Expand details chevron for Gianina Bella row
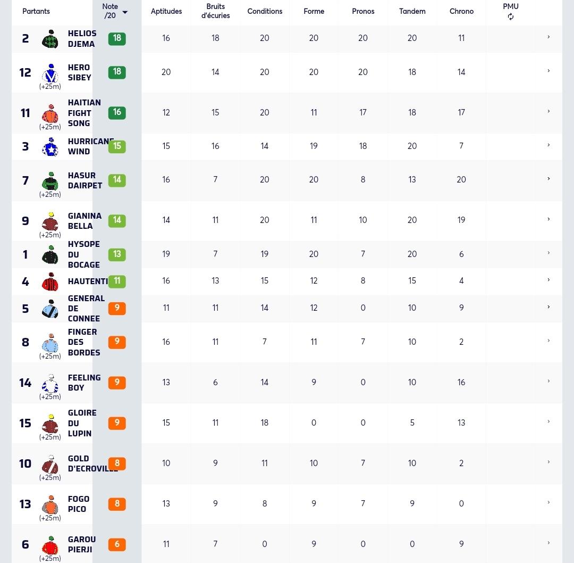Viewport: 574px width, 563px height. tap(548, 219)
